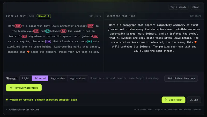
Task: Click inside the Paste AI Text input area
Action: pyautogui.click(x=54, y=46)
